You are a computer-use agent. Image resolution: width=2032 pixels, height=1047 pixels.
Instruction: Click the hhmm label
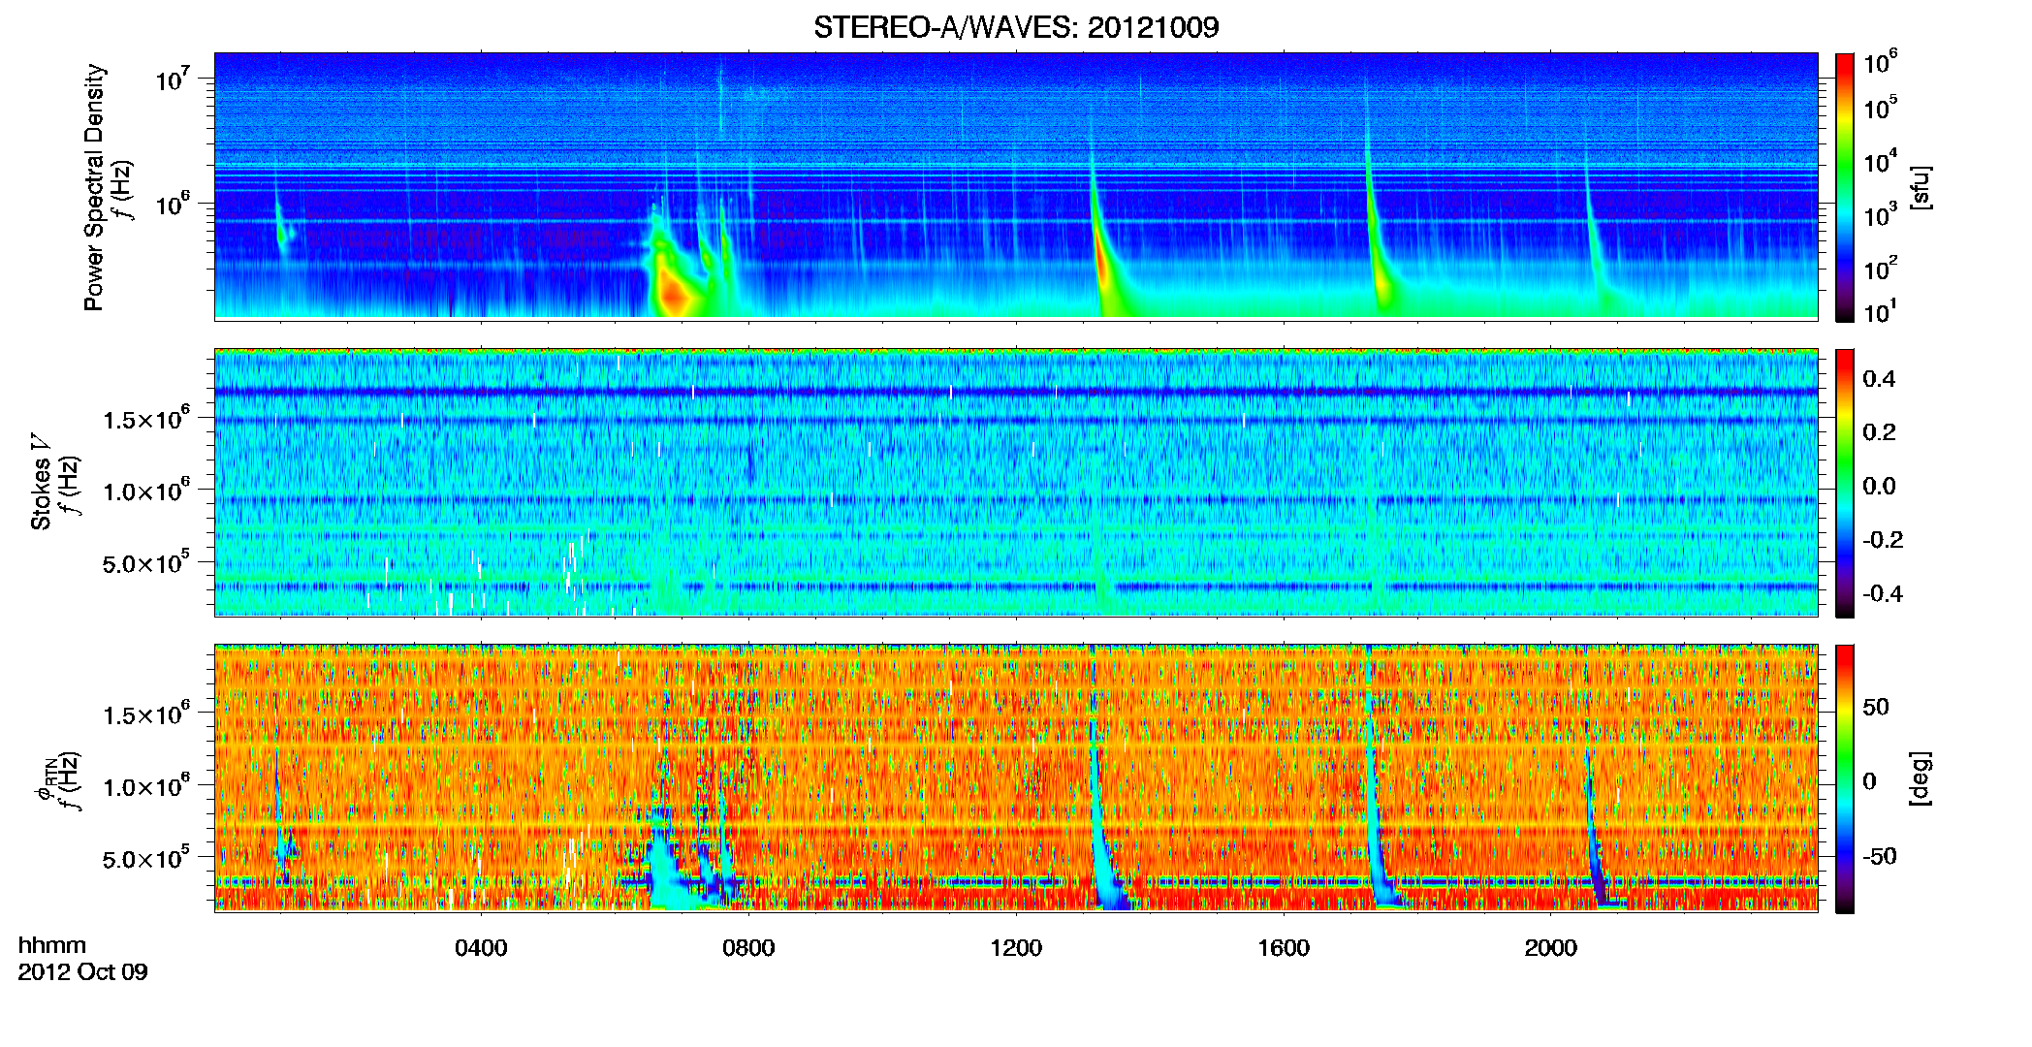coord(52,946)
